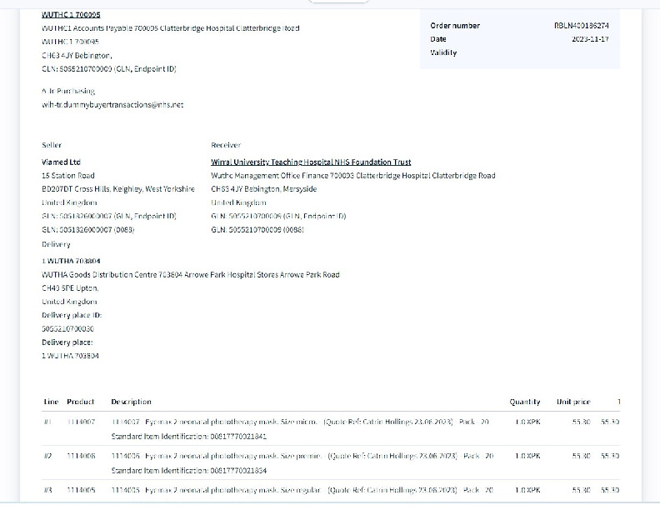Click the Delivery place ID value 5055210700030

coord(67,328)
